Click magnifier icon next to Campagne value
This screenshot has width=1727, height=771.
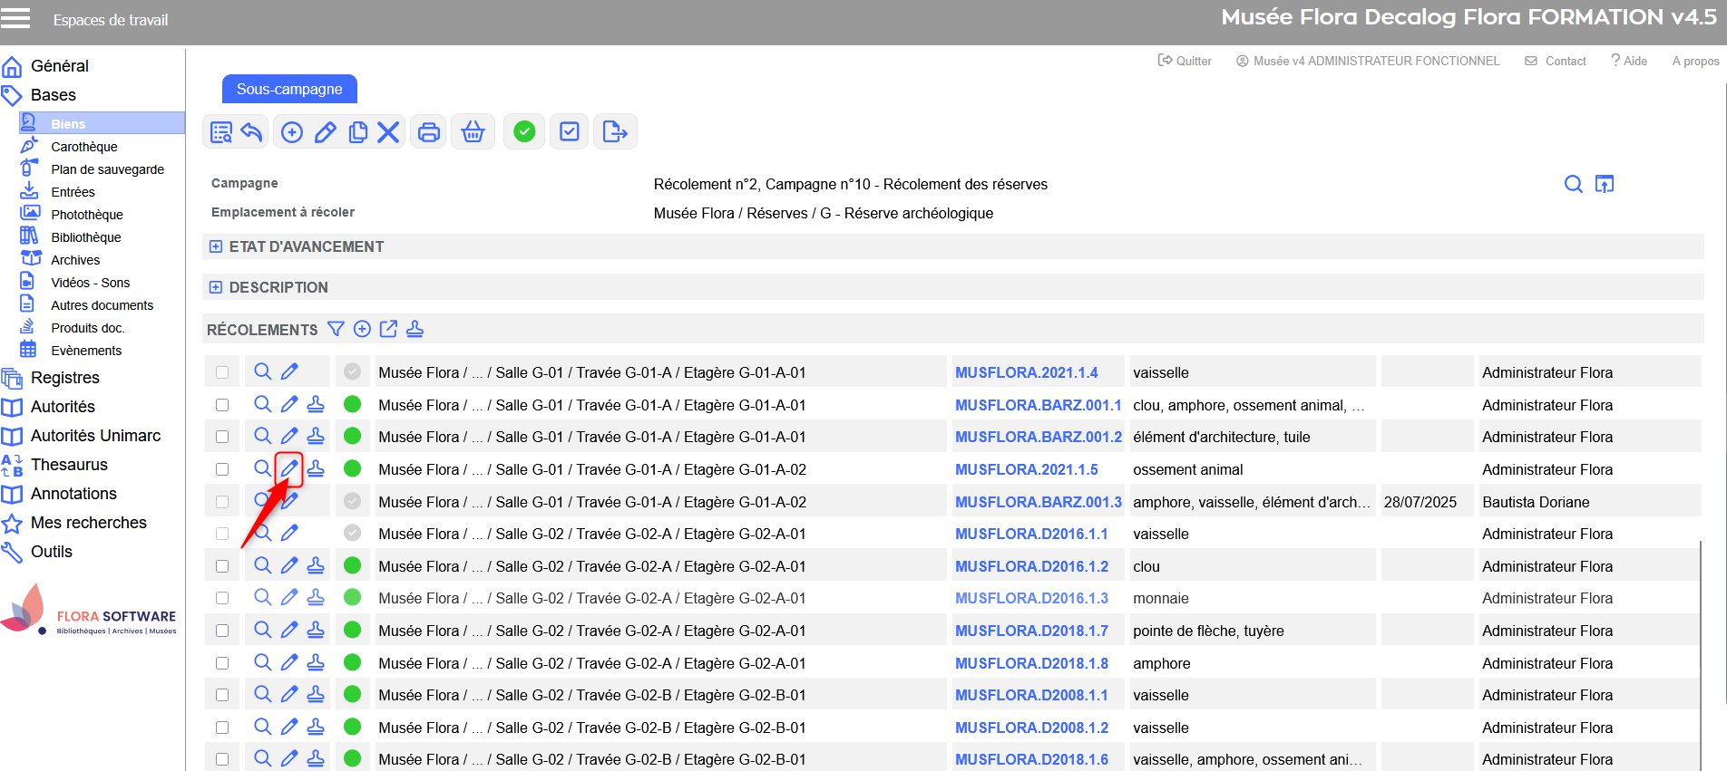(1573, 185)
